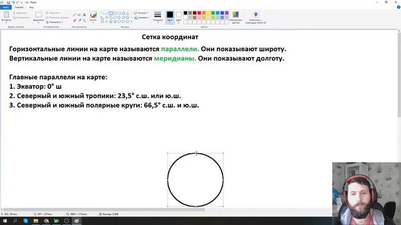The width and height of the screenshot is (401, 225).
Task: Open the Fill (Заливка) dropdown
Action: (142, 17)
